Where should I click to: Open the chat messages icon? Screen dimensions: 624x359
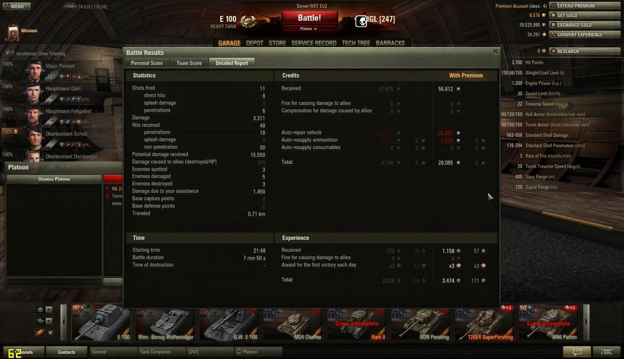(x=577, y=352)
